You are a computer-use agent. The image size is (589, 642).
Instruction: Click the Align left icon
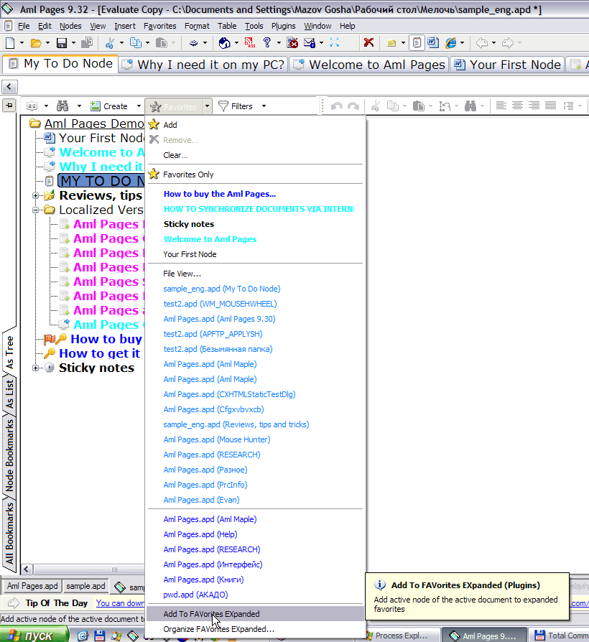coord(501,106)
